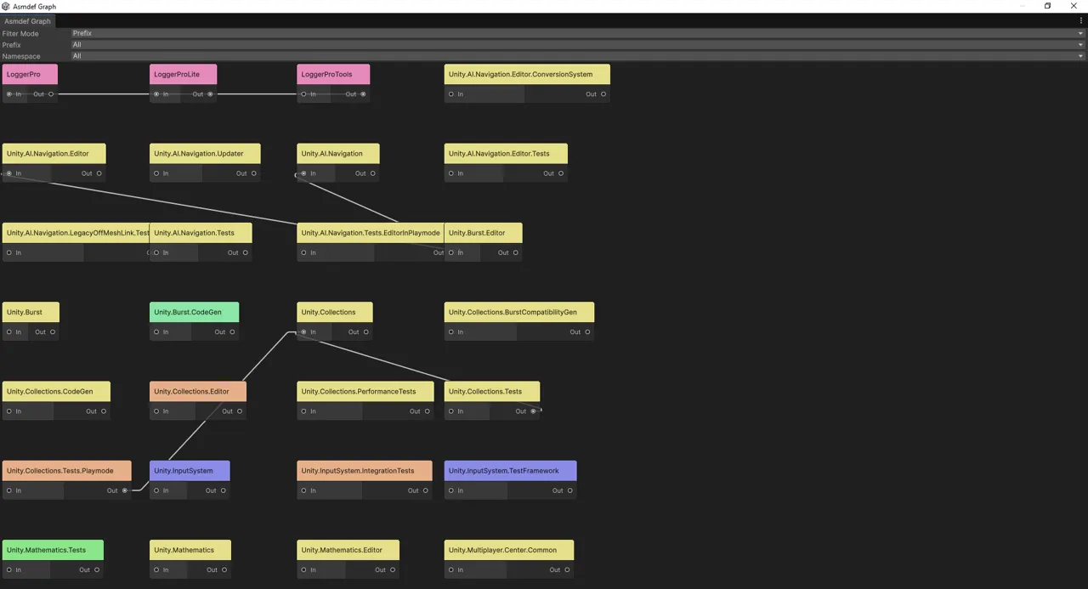Image resolution: width=1088 pixels, height=589 pixels.
Task: Click Unity.AI.Navigation.Tests node's Out port
Action: pos(246,252)
